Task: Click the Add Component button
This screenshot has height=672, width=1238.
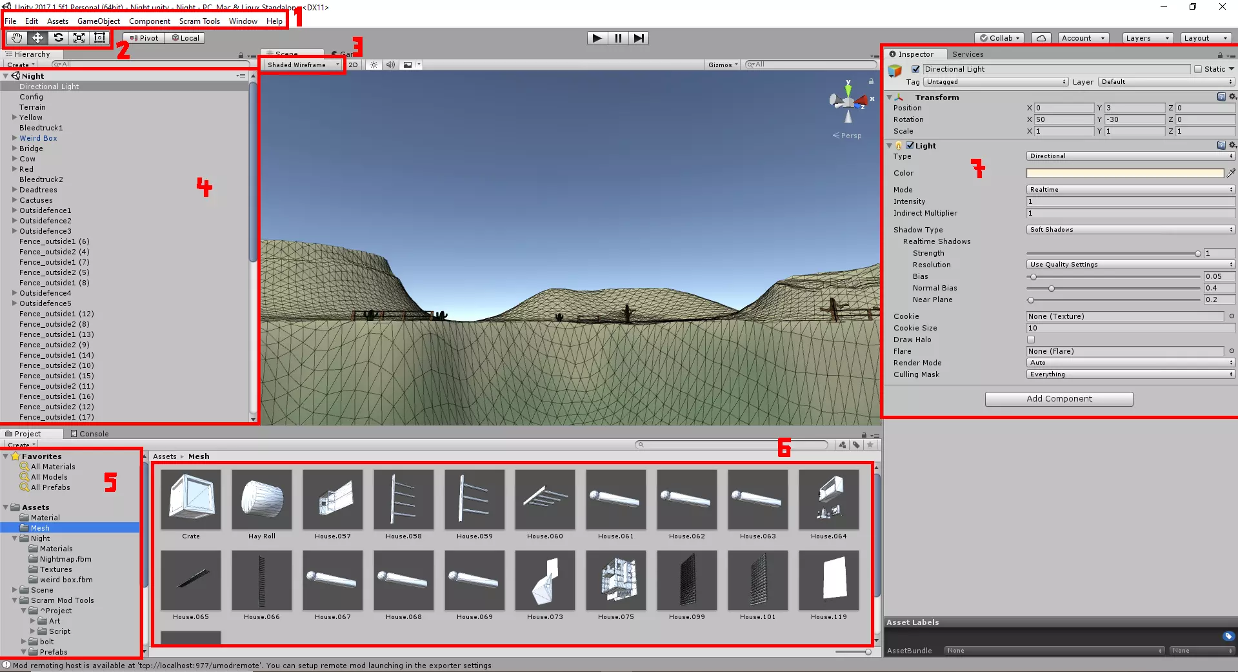Action: [1059, 399]
